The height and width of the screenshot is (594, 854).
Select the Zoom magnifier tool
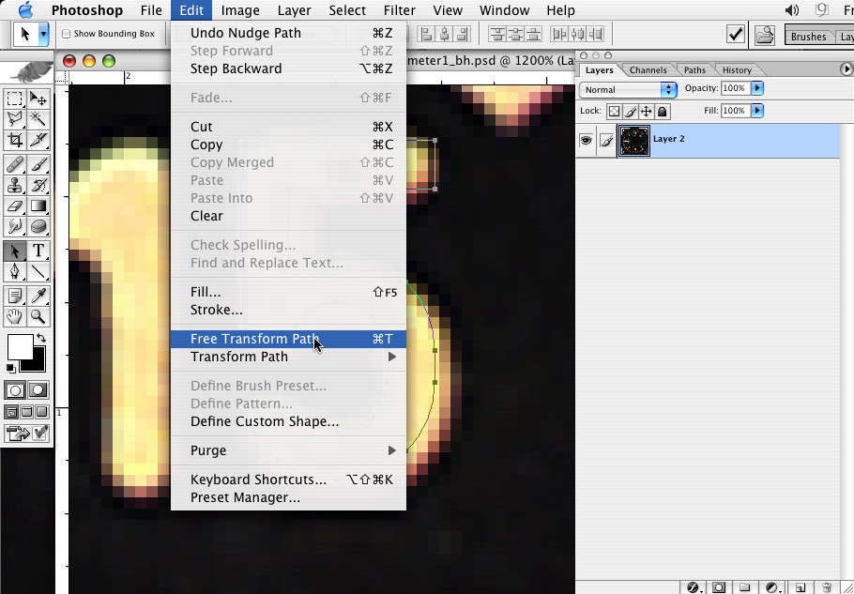(38, 317)
